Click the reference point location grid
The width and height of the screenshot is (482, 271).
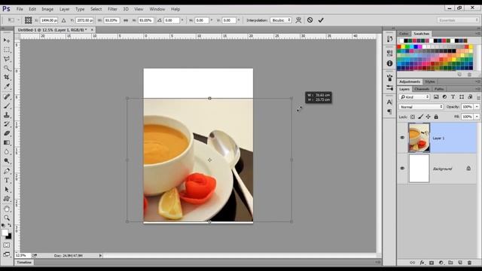tap(29, 20)
